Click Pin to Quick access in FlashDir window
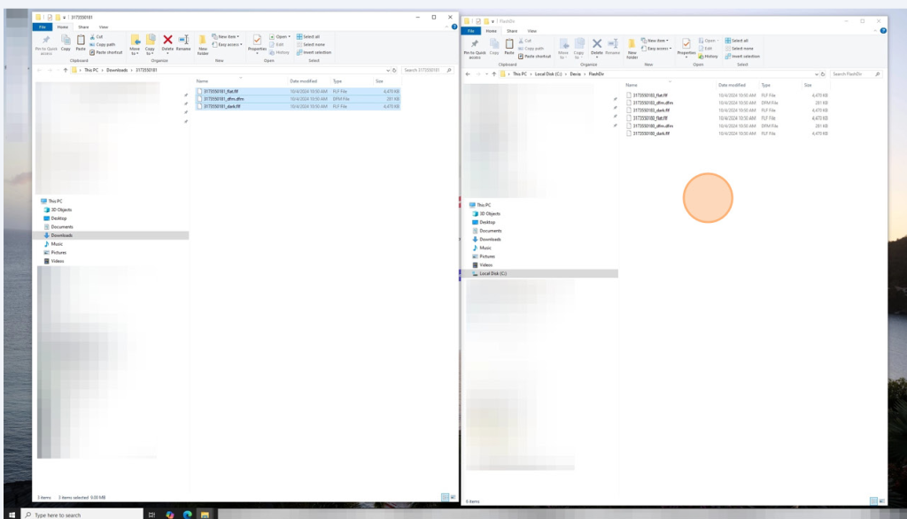The width and height of the screenshot is (907, 519). pyautogui.click(x=474, y=46)
